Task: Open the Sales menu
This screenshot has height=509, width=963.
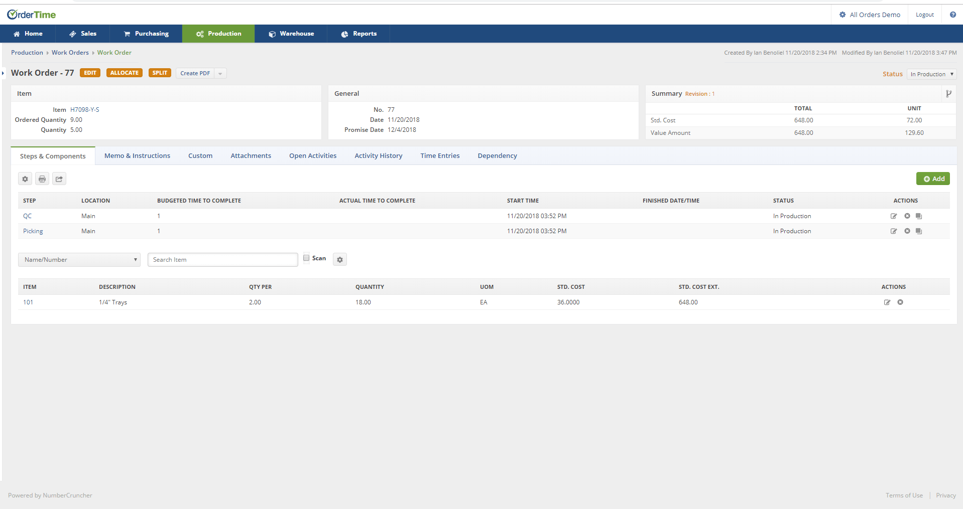Action: tap(83, 34)
